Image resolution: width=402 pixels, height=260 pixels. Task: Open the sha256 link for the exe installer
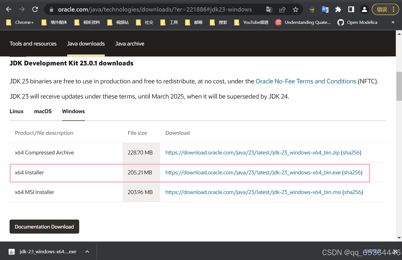(x=352, y=173)
